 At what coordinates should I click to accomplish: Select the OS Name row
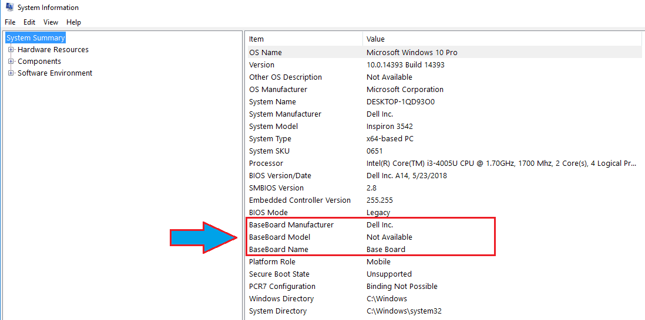(x=266, y=53)
